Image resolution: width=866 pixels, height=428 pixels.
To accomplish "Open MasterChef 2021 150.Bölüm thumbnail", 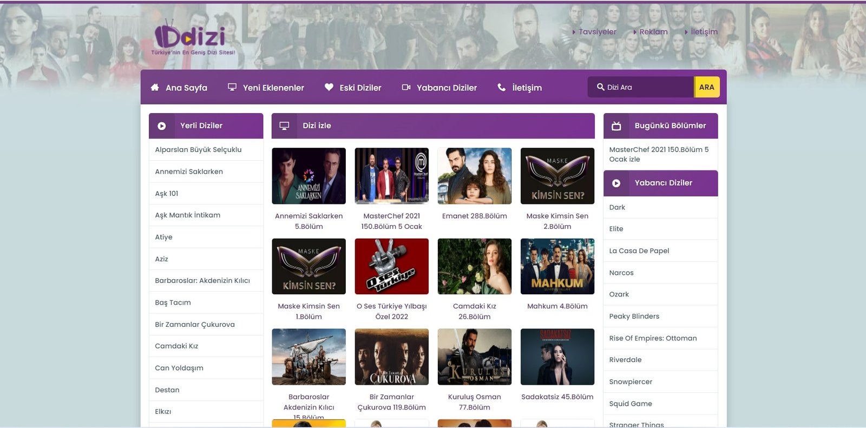I will (391, 176).
